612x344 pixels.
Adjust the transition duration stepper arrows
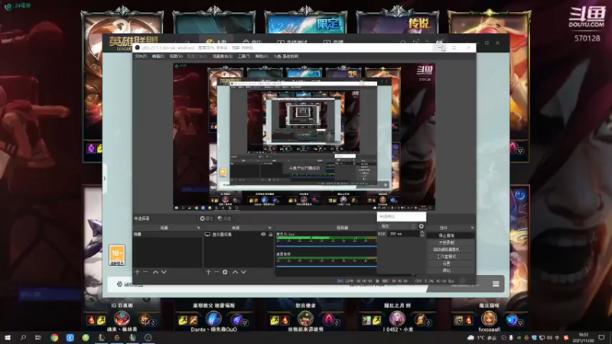[x=422, y=234]
